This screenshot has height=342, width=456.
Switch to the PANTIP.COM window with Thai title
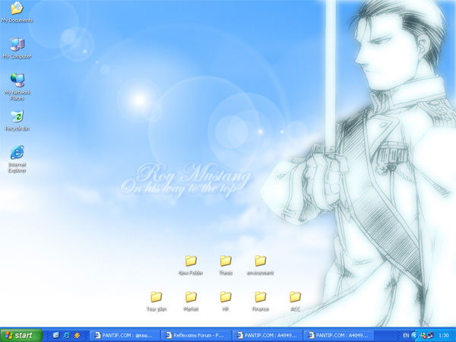(x=125, y=336)
